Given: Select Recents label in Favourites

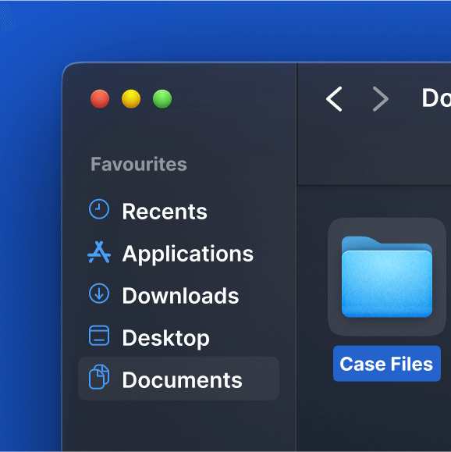Looking at the screenshot, I should 165,212.
